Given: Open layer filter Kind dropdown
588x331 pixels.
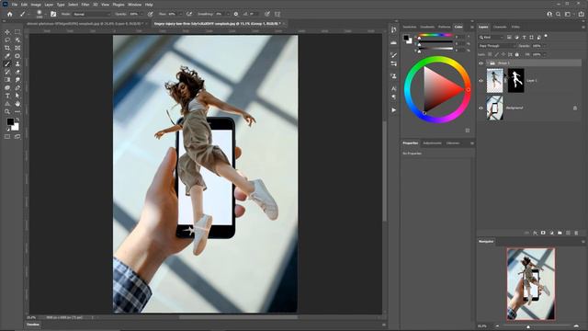Looking at the screenshot, I should [x=491, y=37].
